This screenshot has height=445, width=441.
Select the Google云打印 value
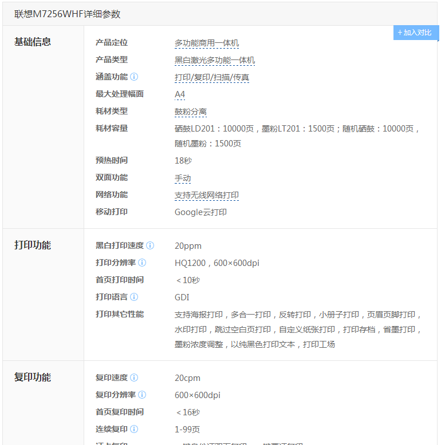click(x=200, y=212)
